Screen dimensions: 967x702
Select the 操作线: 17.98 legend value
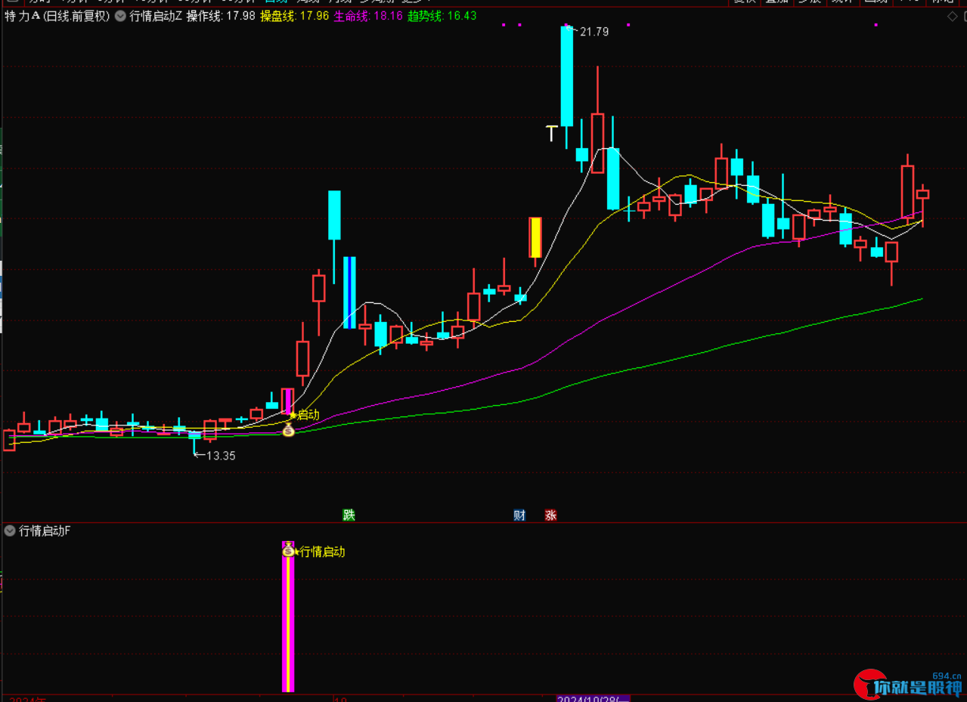pyautogui.click(x=221, y=16)
